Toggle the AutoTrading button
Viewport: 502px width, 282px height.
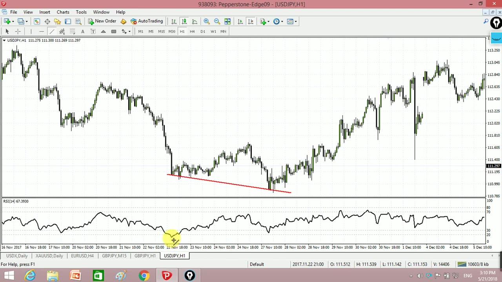147,21
